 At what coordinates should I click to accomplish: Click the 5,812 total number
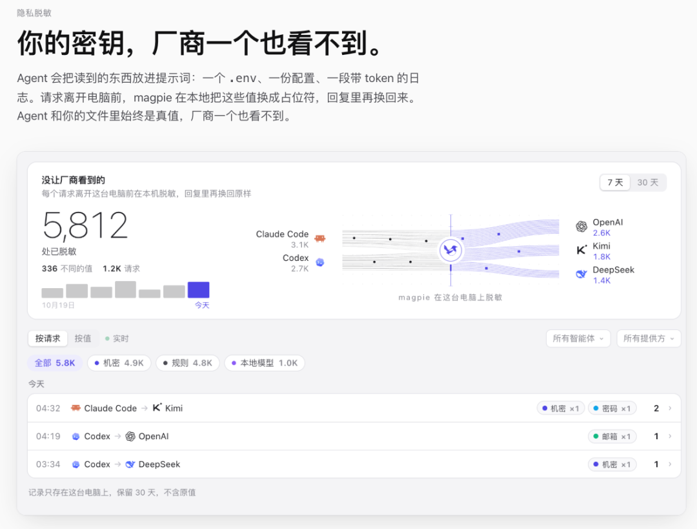(85, 225)
